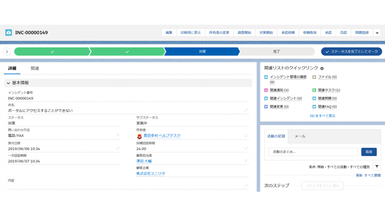The width and height of the screenshot is (385, 217).
Task: Click the 所有者の変更 button
Action: [x=219, y=33]
